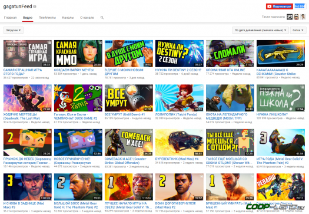This screenshot has width=309, height=214.
Task: Click watch-later icon on COMEBACK И ACE thumbnail
Action: click(x=151, y=131)
